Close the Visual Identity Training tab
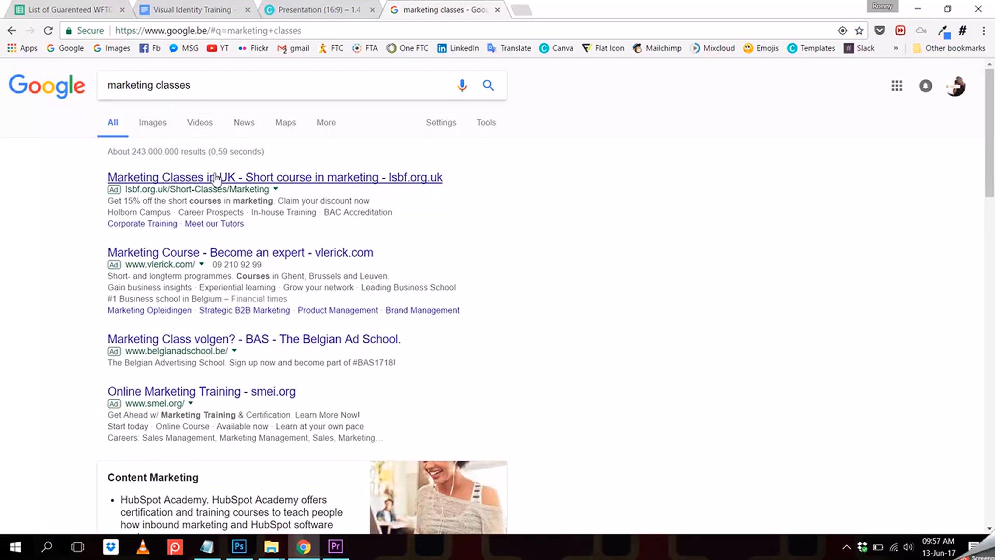The image size is (995, 560). tap(247, 10)
